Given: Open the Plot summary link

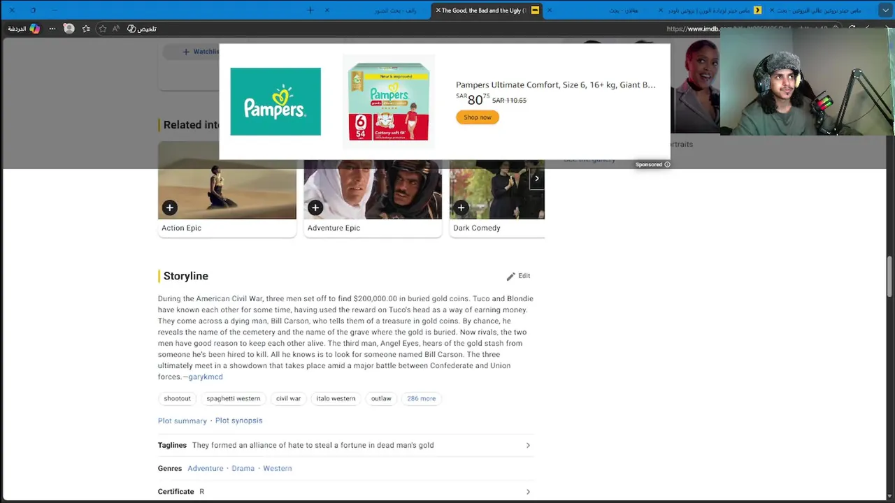Looking at the screenshot, I should point(182,421).
